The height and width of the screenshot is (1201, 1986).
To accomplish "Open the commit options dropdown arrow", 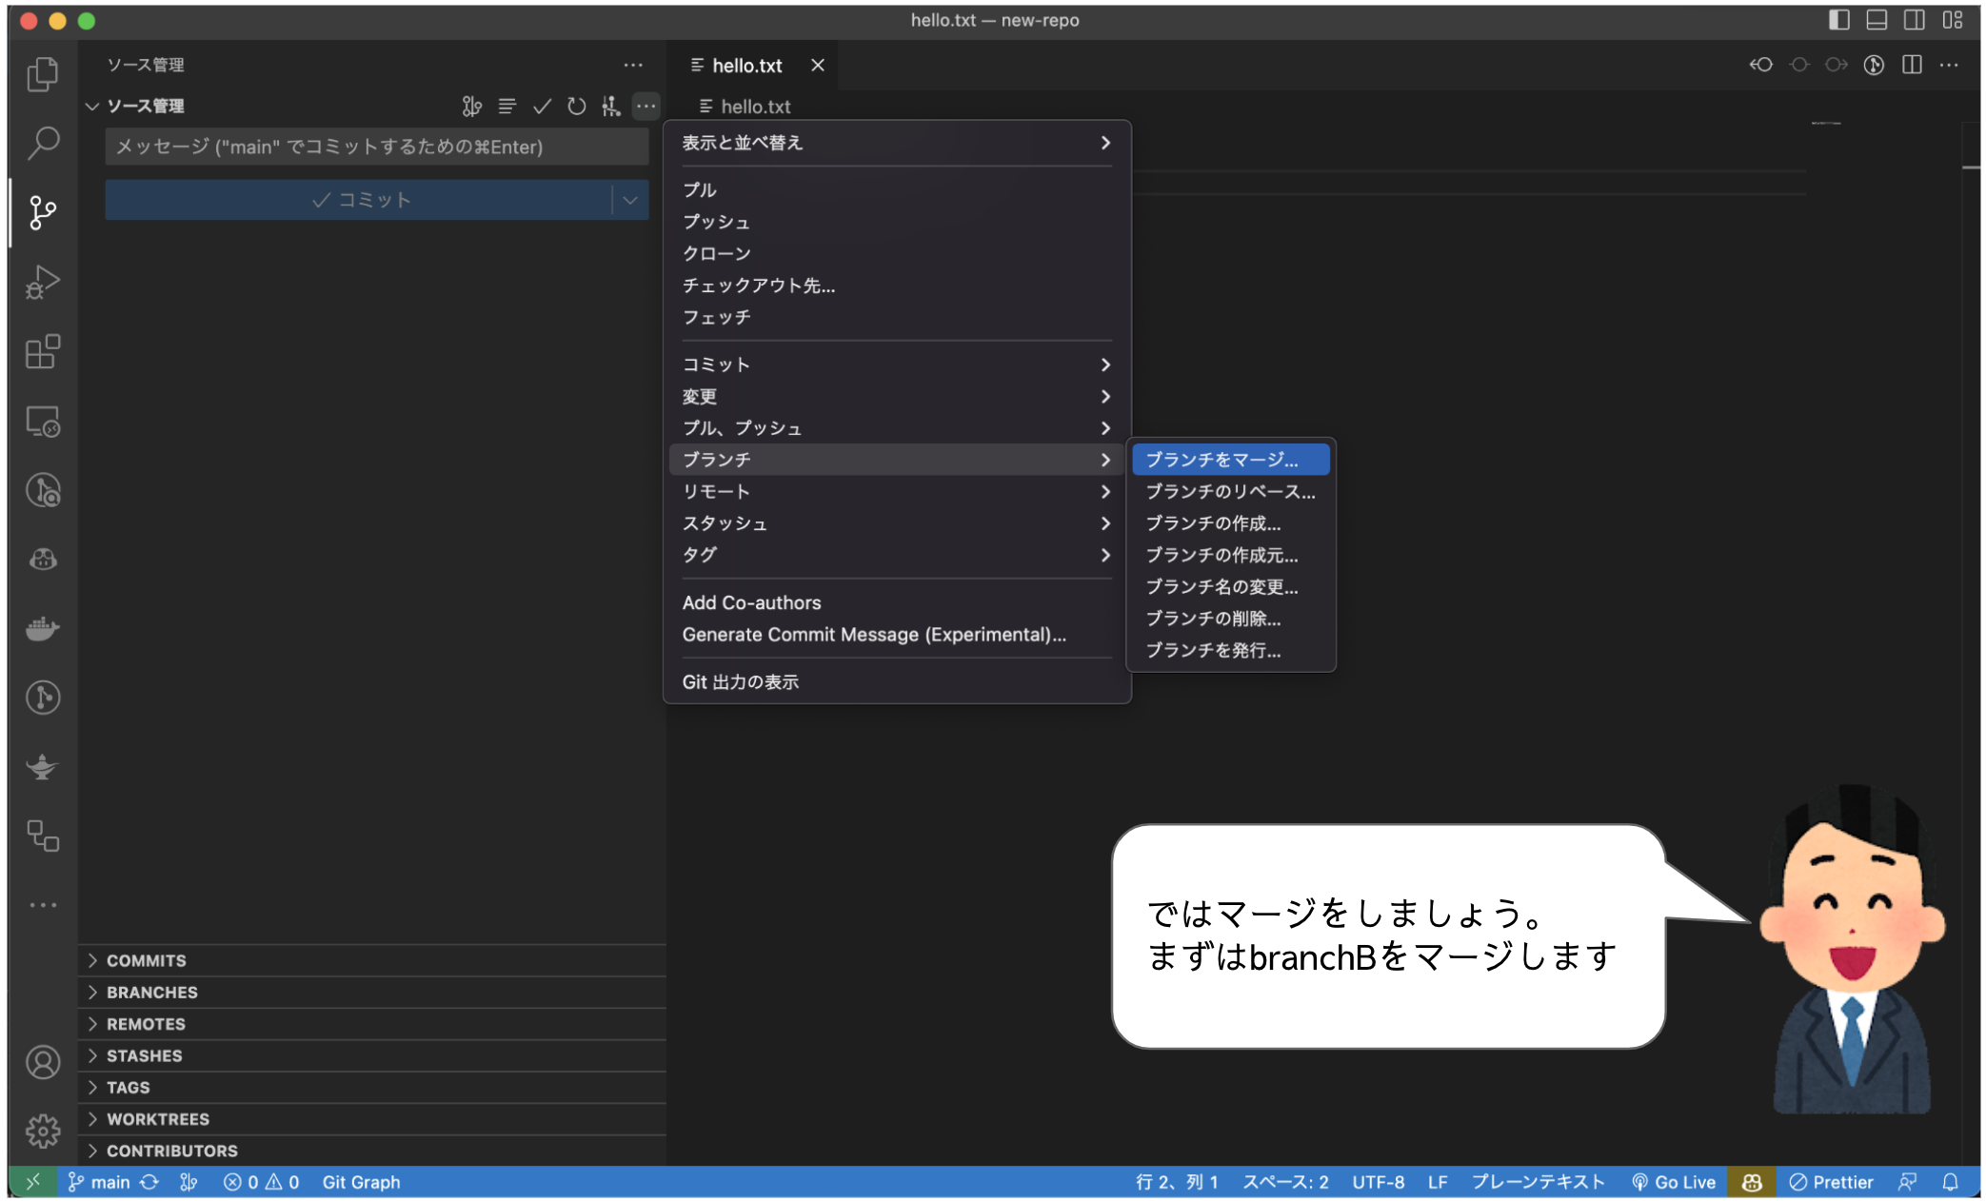I will pyautogui.click(x=629, y=200).
